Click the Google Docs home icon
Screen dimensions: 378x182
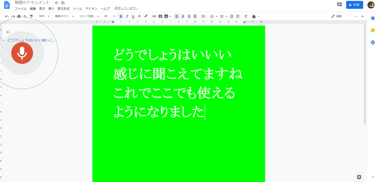click(x=7, y=5)
